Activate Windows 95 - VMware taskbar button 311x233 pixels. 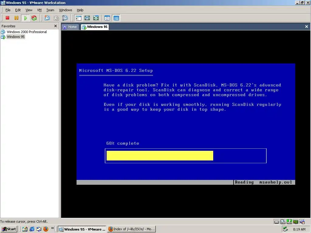82,229
